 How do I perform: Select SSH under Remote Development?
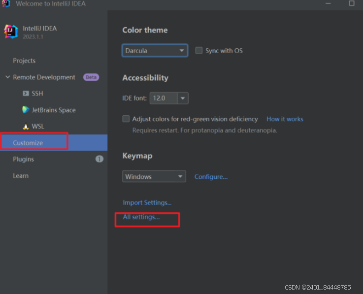37,94
